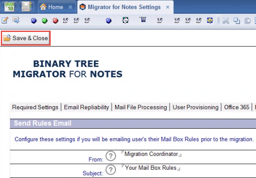This screenshot has height=178, width=256.
Task: Click the Paste clipboard icon
Action: (247, 21)
